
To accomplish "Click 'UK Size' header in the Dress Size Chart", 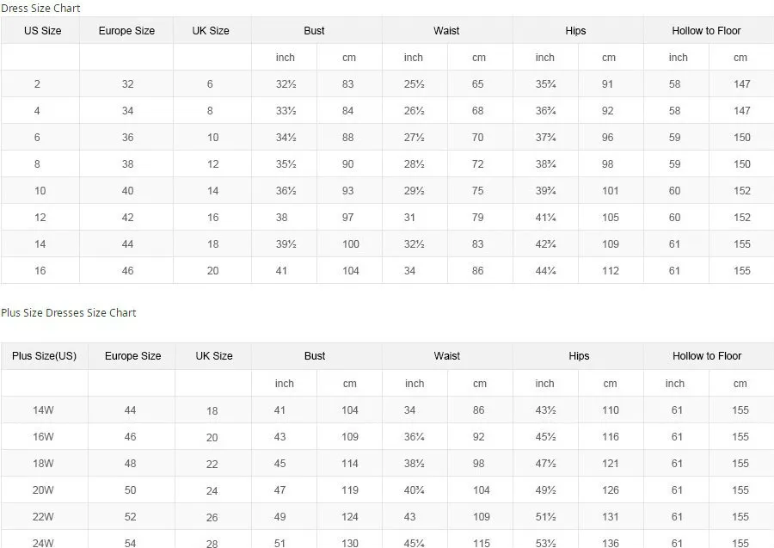I will pyautogui.click(x=212, y=31).
